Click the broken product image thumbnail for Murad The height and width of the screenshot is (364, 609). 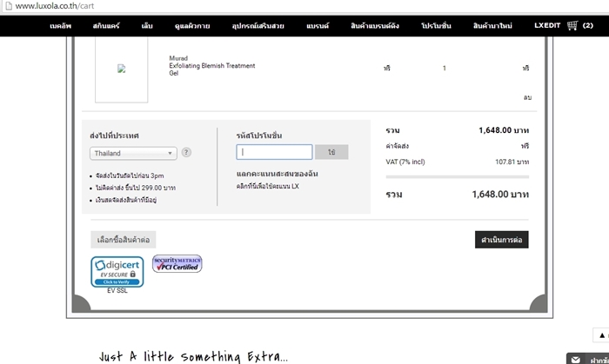(x=122, y=69)
